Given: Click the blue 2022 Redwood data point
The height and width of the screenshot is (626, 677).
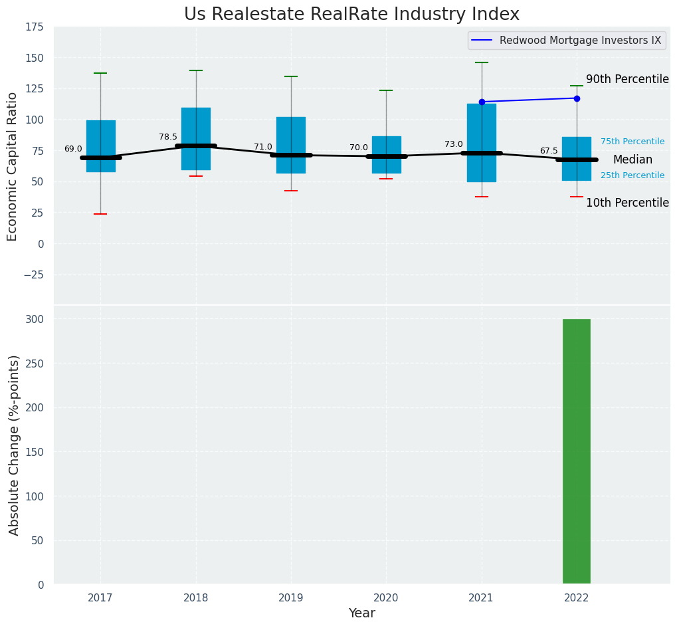Looking at the screenshot, I should [577, 98].
